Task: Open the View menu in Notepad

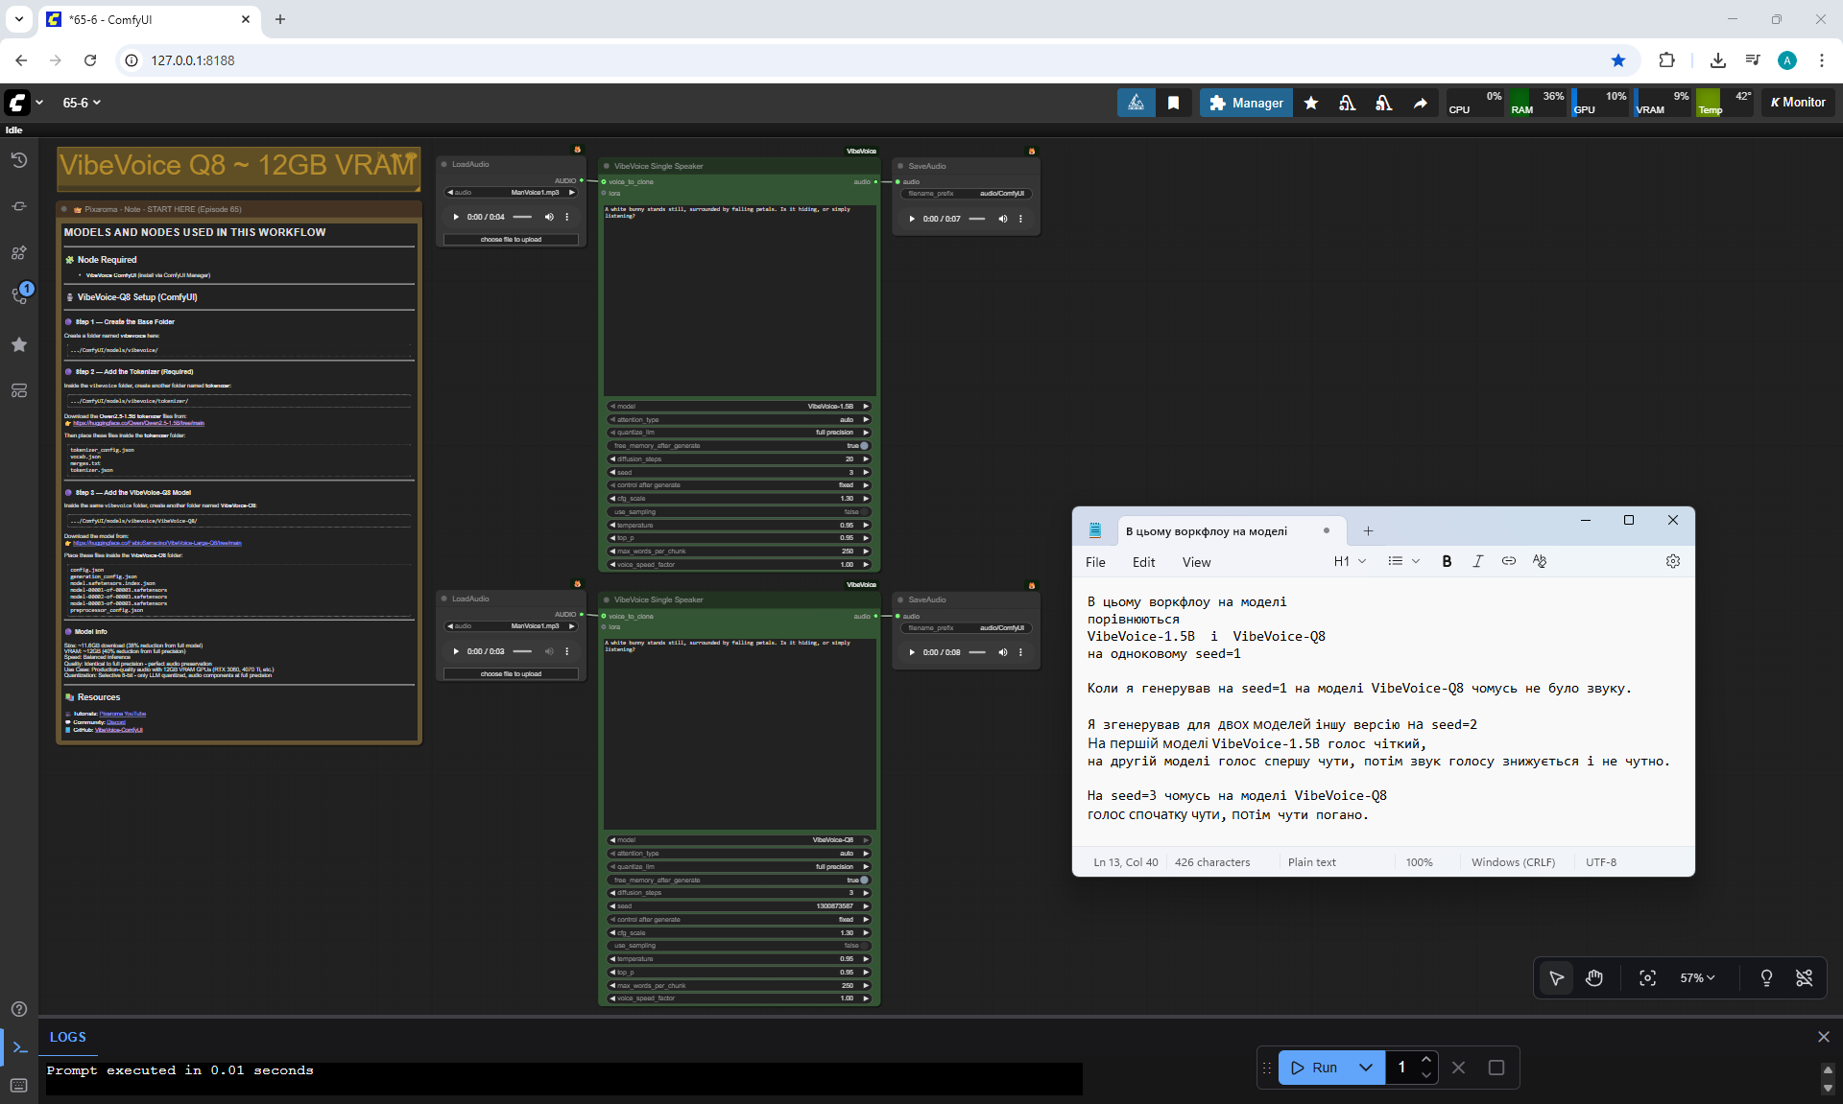Action: point(1196,562)
